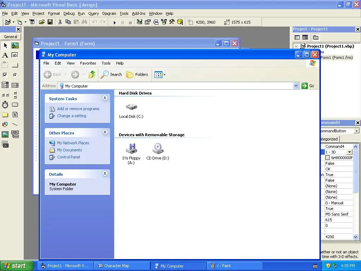Open Object Browser from VB toolbar

164,22
